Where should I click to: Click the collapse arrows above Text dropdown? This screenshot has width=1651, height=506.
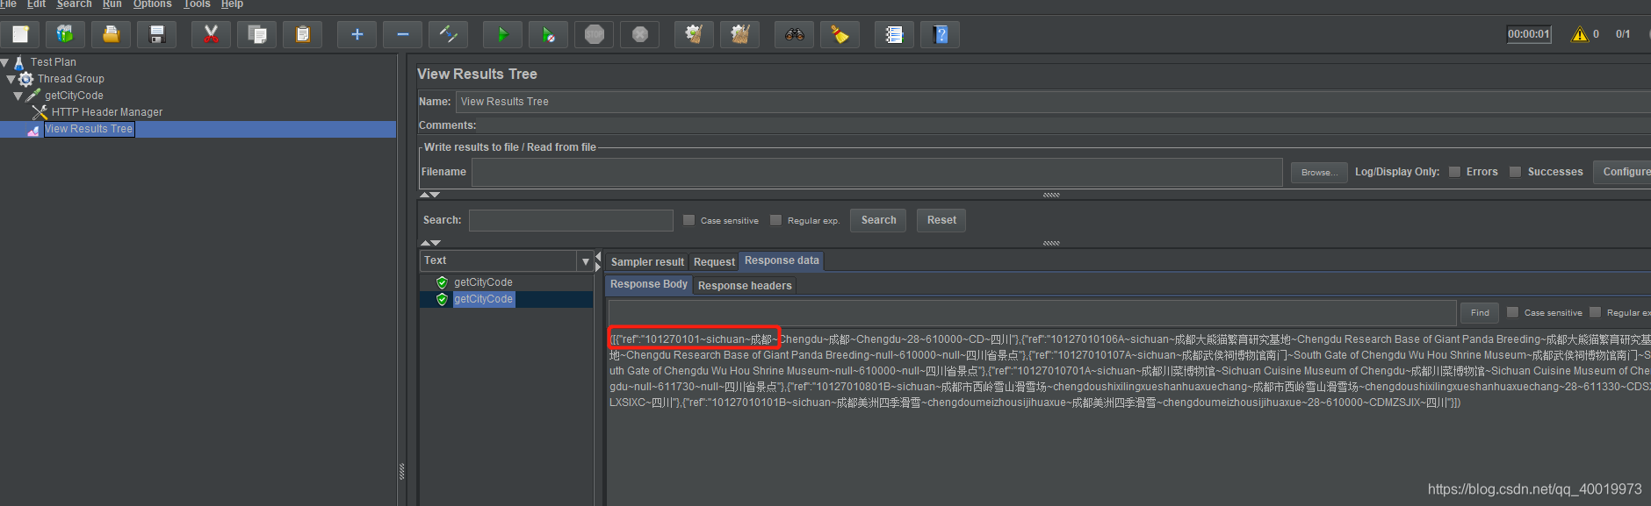[x=430, y=242]
